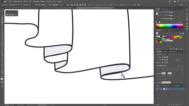Click the Home icon in top bar
189x106 pixels.
(5, 1)
